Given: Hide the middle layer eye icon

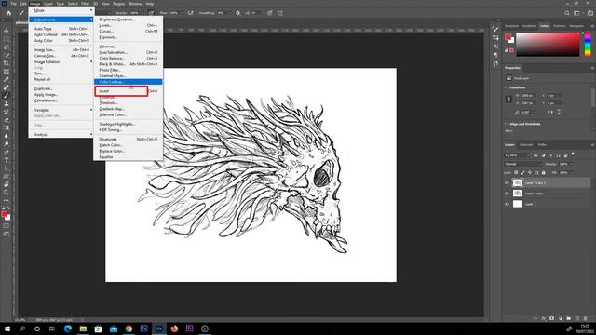Looking at the screenshot, I should (x=507, y=194).
